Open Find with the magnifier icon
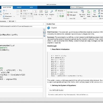 4,14
